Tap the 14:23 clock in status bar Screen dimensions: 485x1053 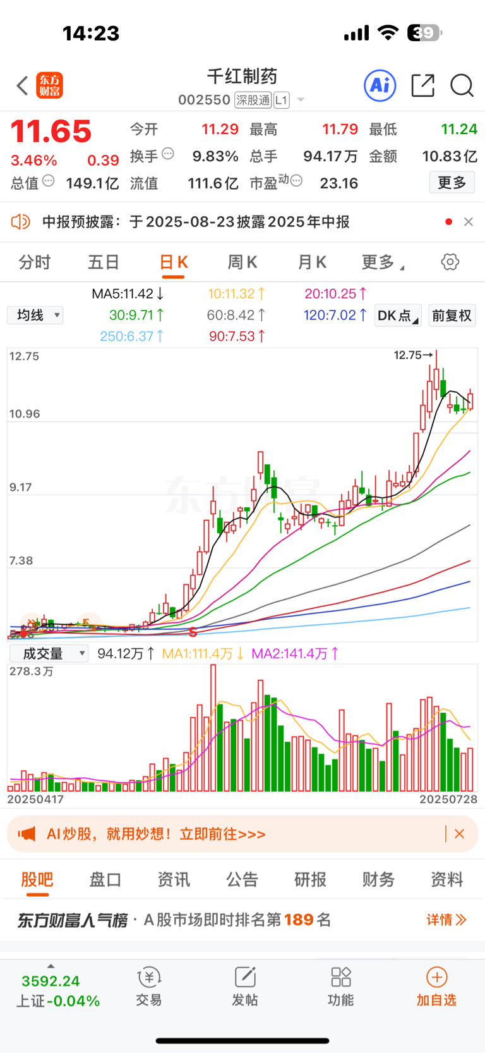click(x=91, y=33)
